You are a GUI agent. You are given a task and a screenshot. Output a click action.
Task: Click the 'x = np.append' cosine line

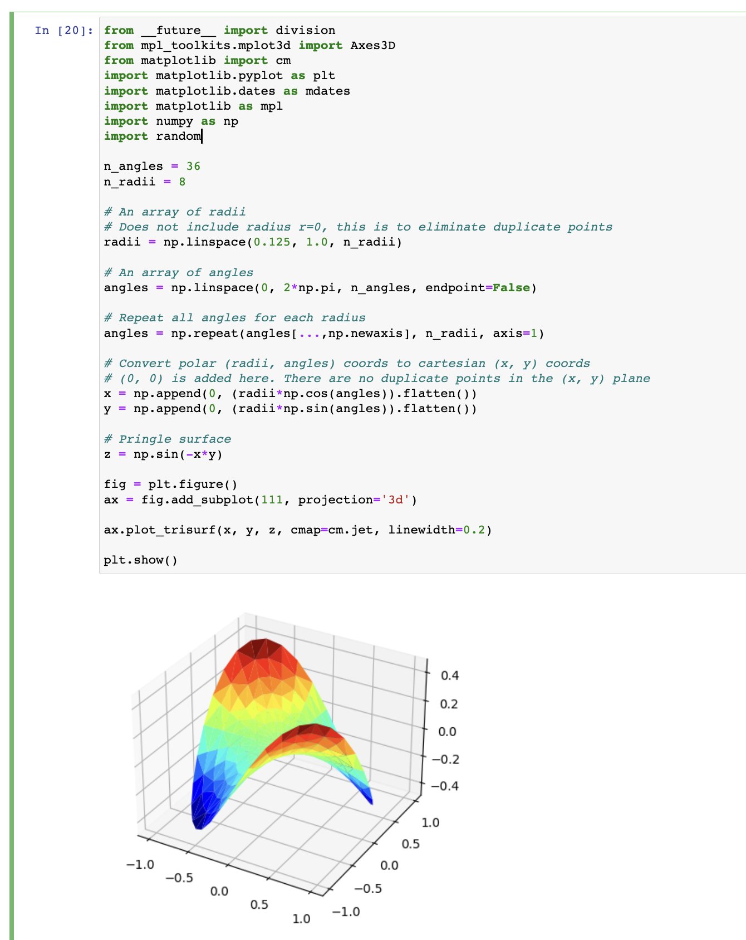(x=290, y=394)
